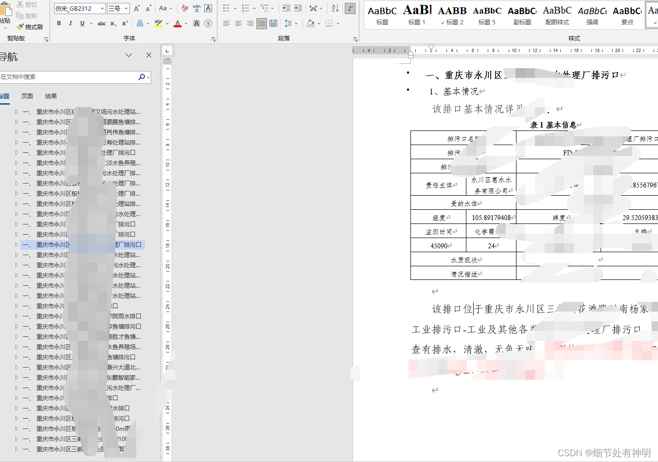Viewport: 658px width, 462px height.
Task: Click the distributed alignment icon
Action: pyautogui.click(x=273, y=23)
